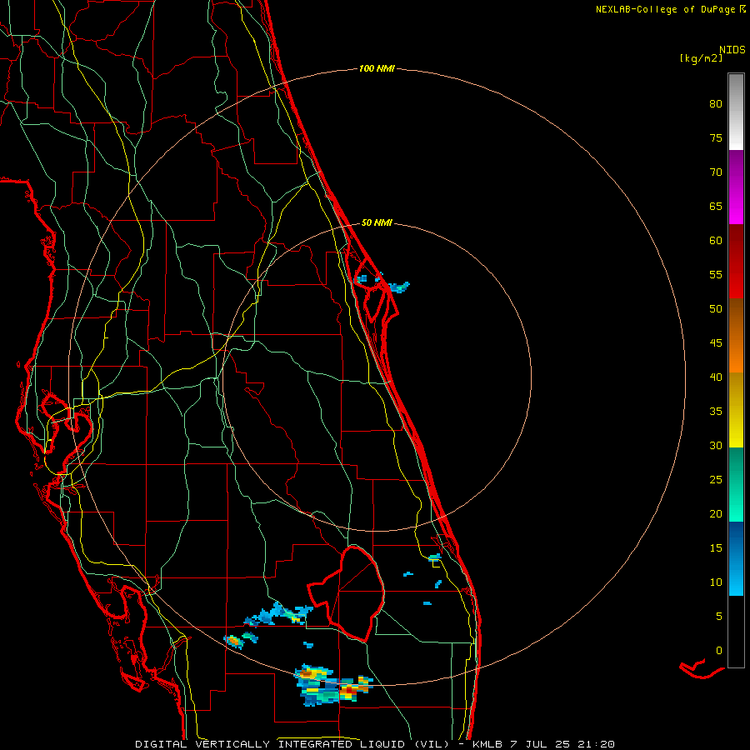Image resolution: width=750 pixels, height=750 pixels.
Task: Click the 70 value on the color scale
Action: point(716,172)
